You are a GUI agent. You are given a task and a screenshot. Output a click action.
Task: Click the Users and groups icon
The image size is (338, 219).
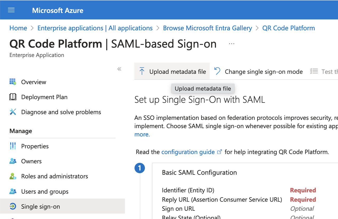point(13,191)
